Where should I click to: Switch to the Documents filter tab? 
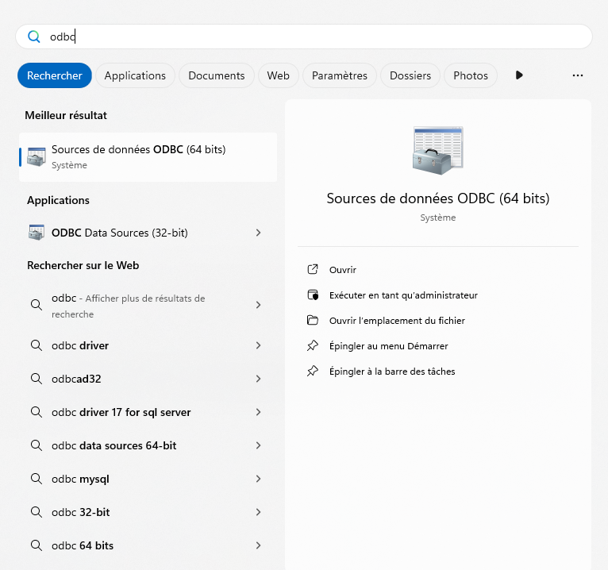coord(217,75)
